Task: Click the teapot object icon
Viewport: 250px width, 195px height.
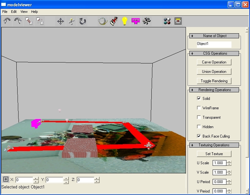Action: (103, 21)
